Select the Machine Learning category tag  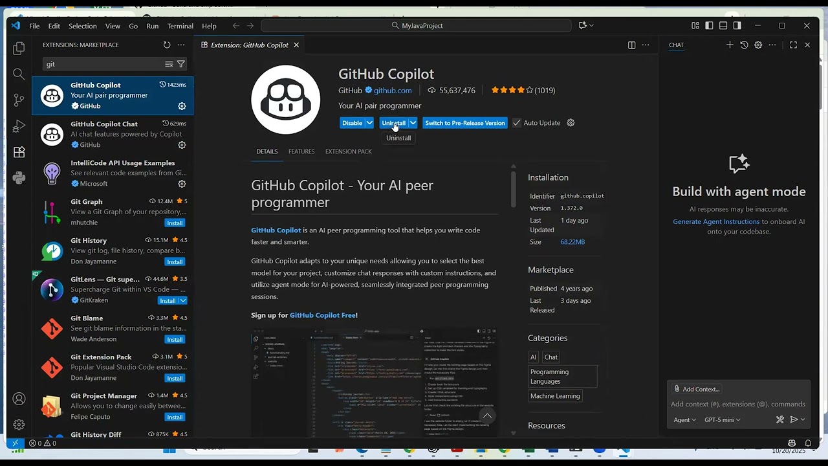(555, 396)
